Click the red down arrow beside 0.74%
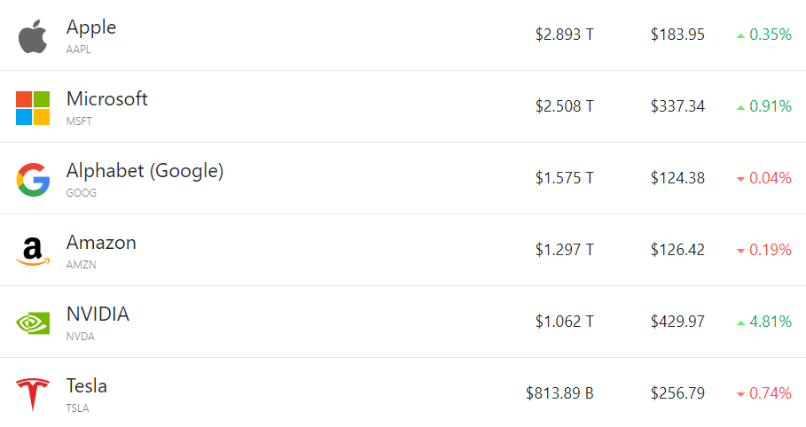The image size is (806, 427). coord(740,394)
